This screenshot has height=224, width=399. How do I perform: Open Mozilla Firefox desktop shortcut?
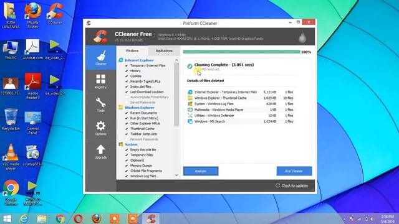tap(33, 15)
